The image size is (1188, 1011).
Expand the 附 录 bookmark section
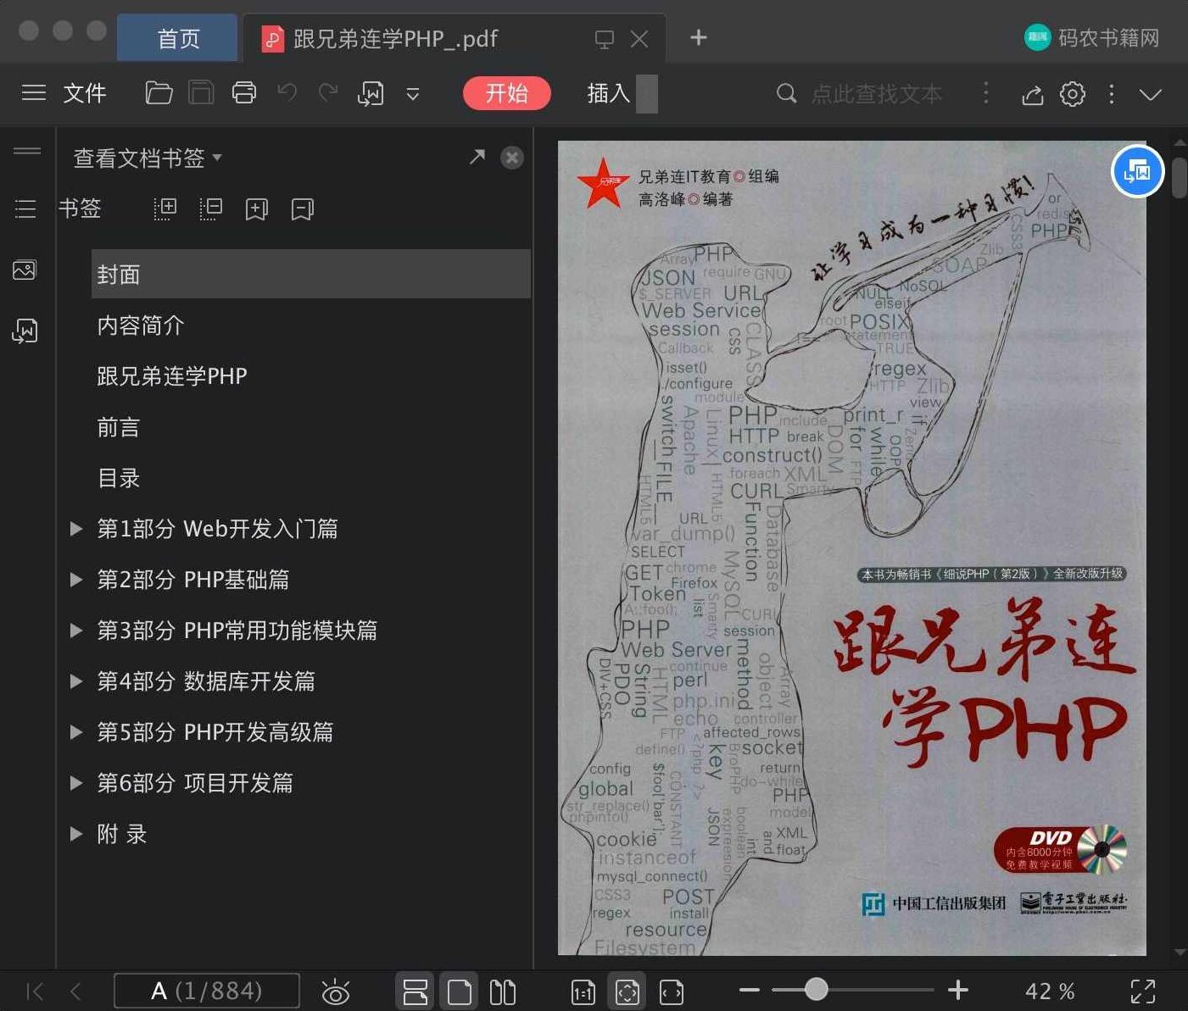pos(75,834)
